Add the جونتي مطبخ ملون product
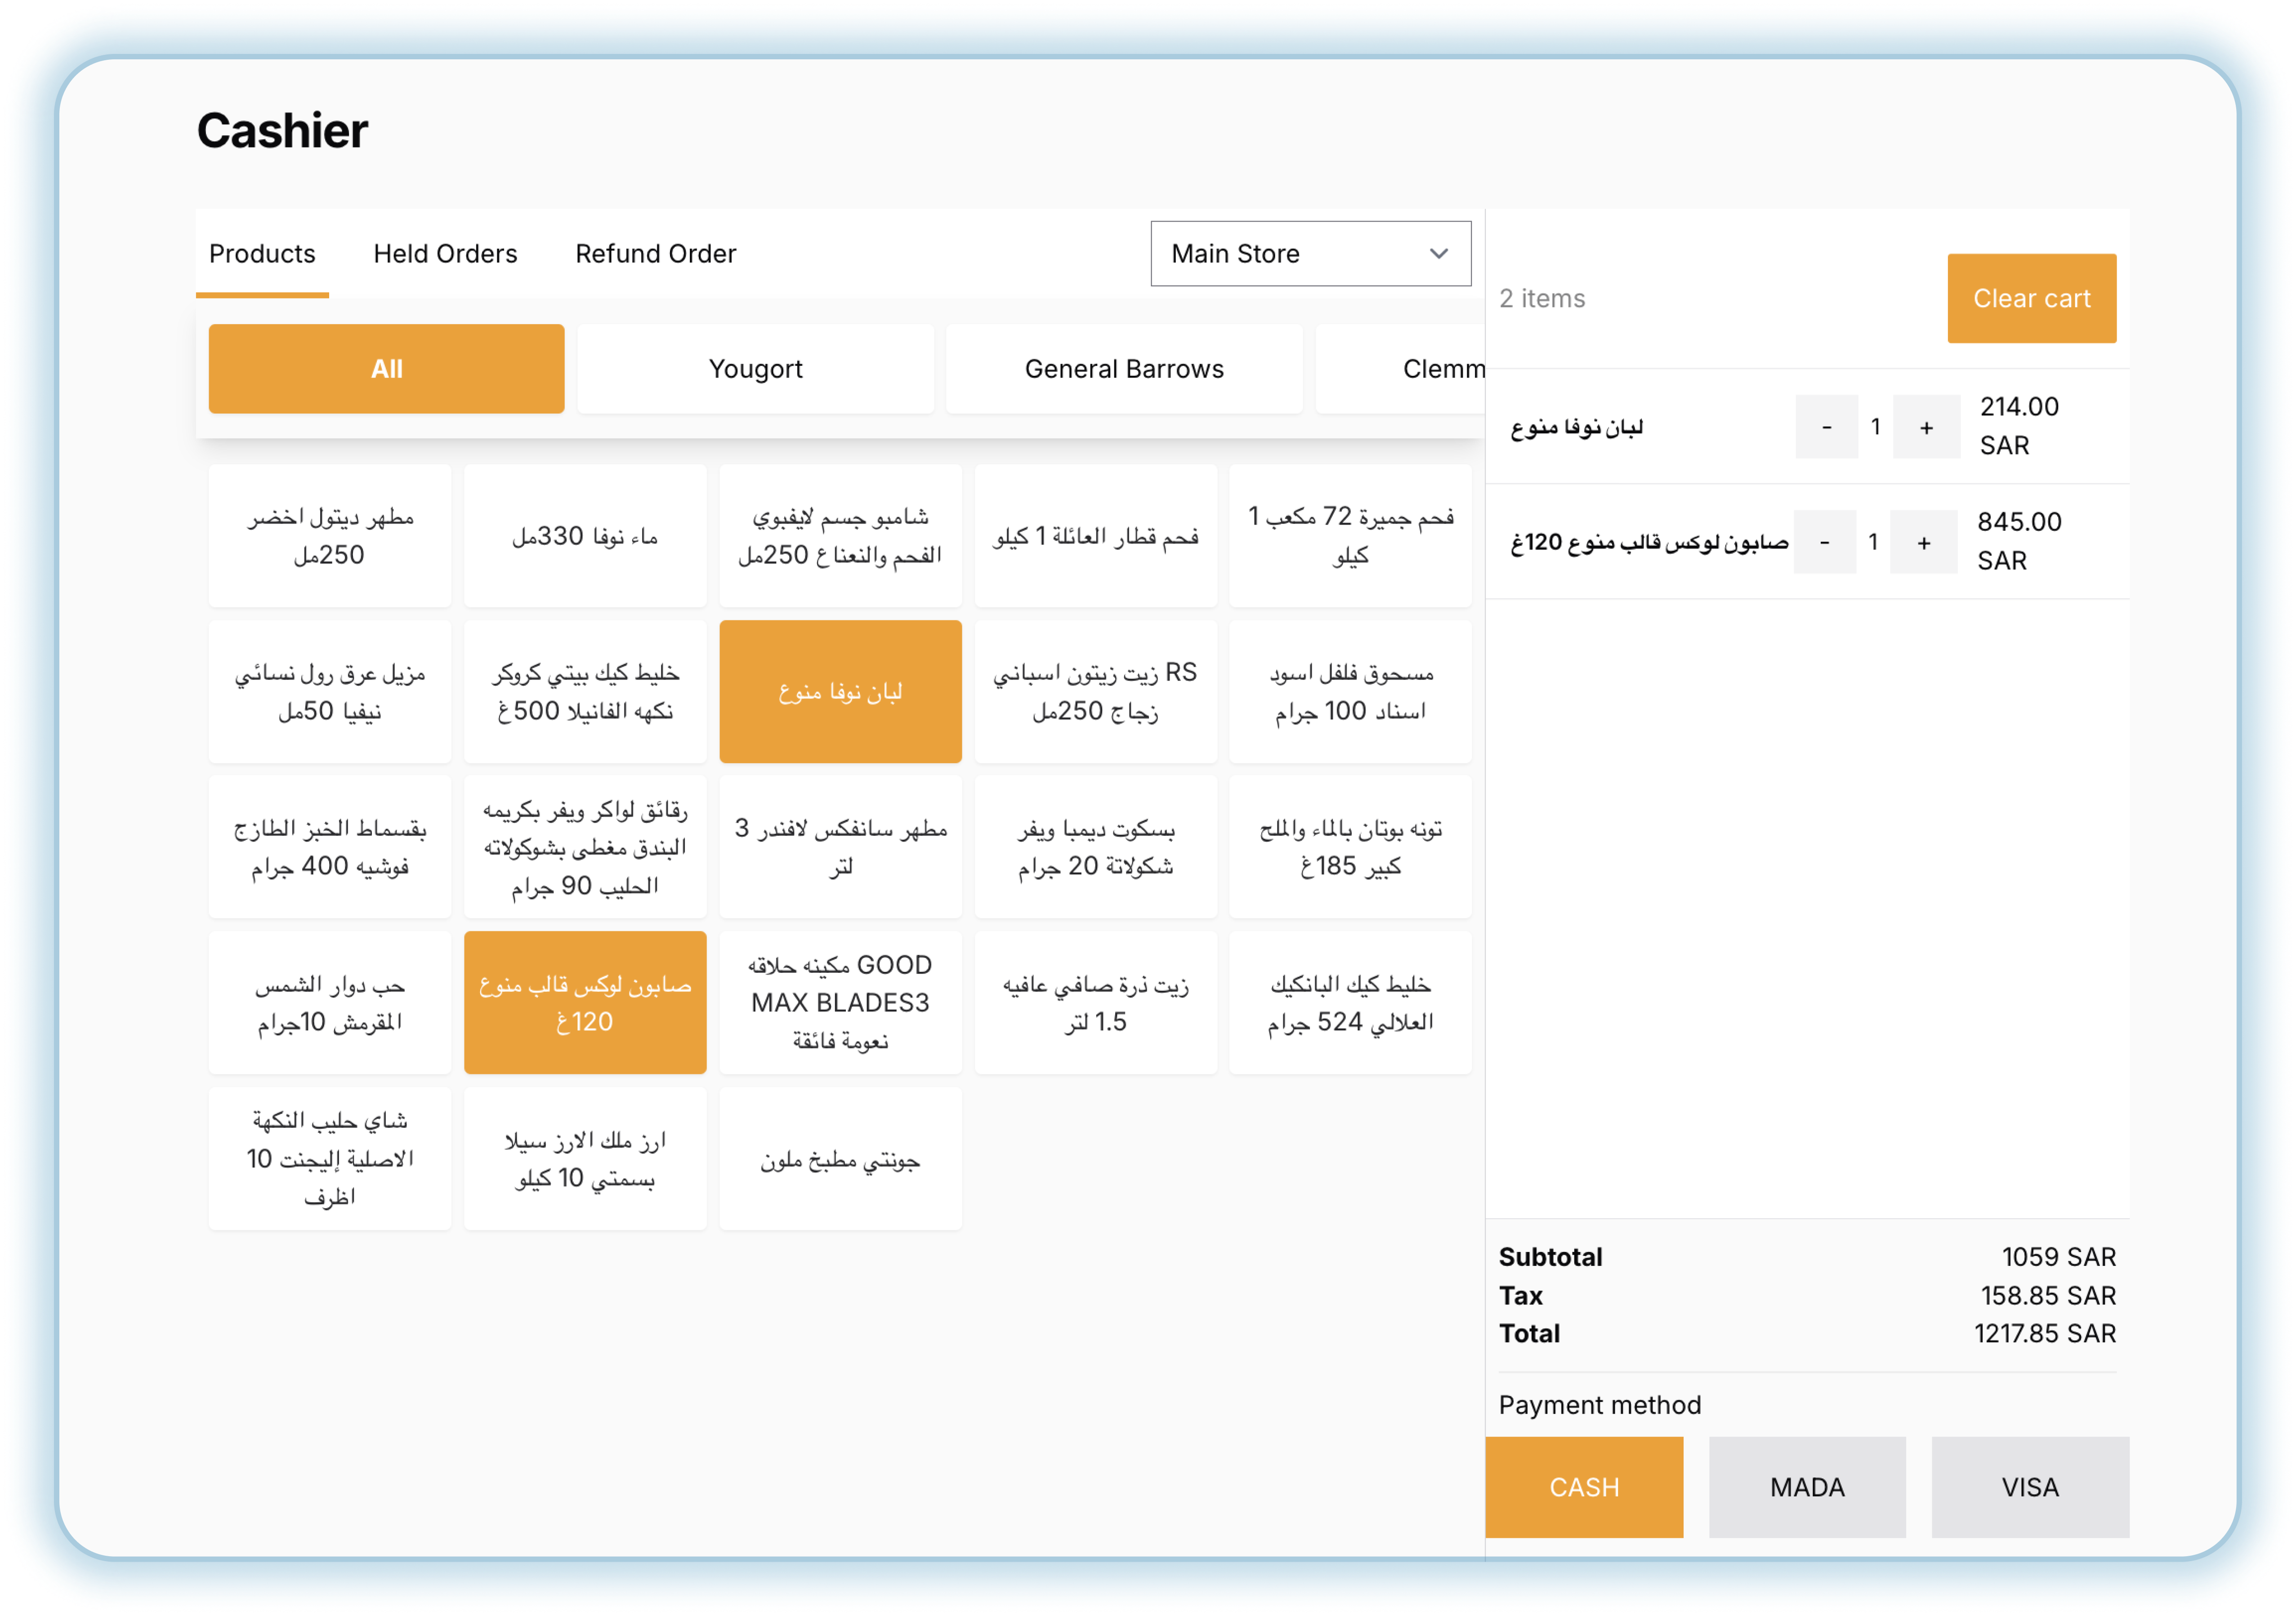 coord(840,1158)
